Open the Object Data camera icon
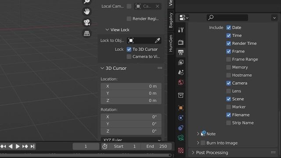Screen dimensions: 281x158 point(180,137)
